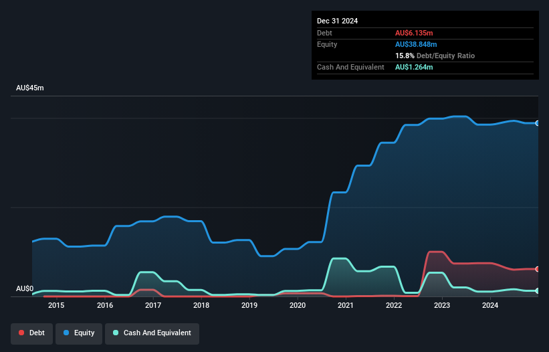Click the Dec 31 2024 tooltip date
Viewport: 549px width, 352px height.
point(337,21)
